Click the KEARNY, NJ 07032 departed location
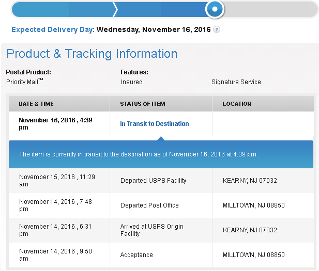Viewport: 319px width, 271px height. click(x=250, y=181)
